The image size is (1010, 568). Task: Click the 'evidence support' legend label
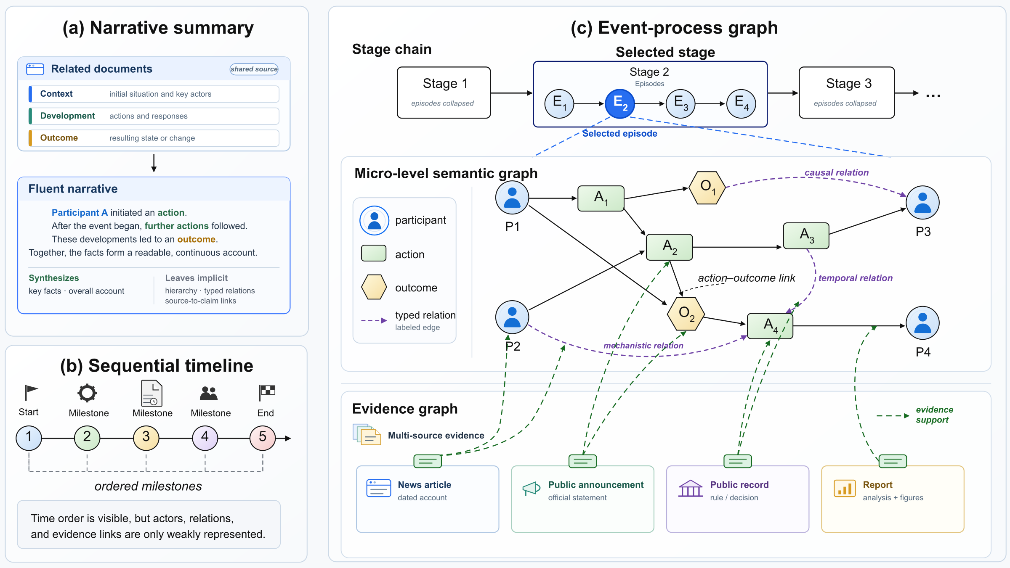(934, 415)
